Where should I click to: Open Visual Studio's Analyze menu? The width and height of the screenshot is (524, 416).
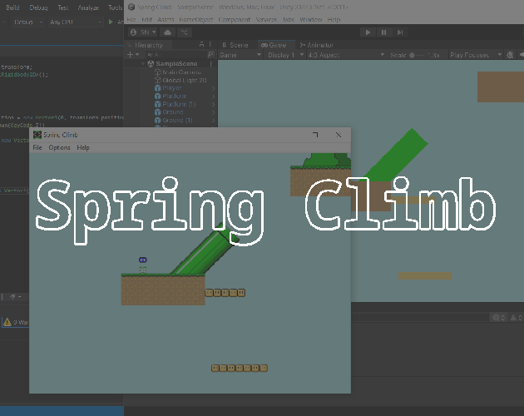tap(88, 7)
